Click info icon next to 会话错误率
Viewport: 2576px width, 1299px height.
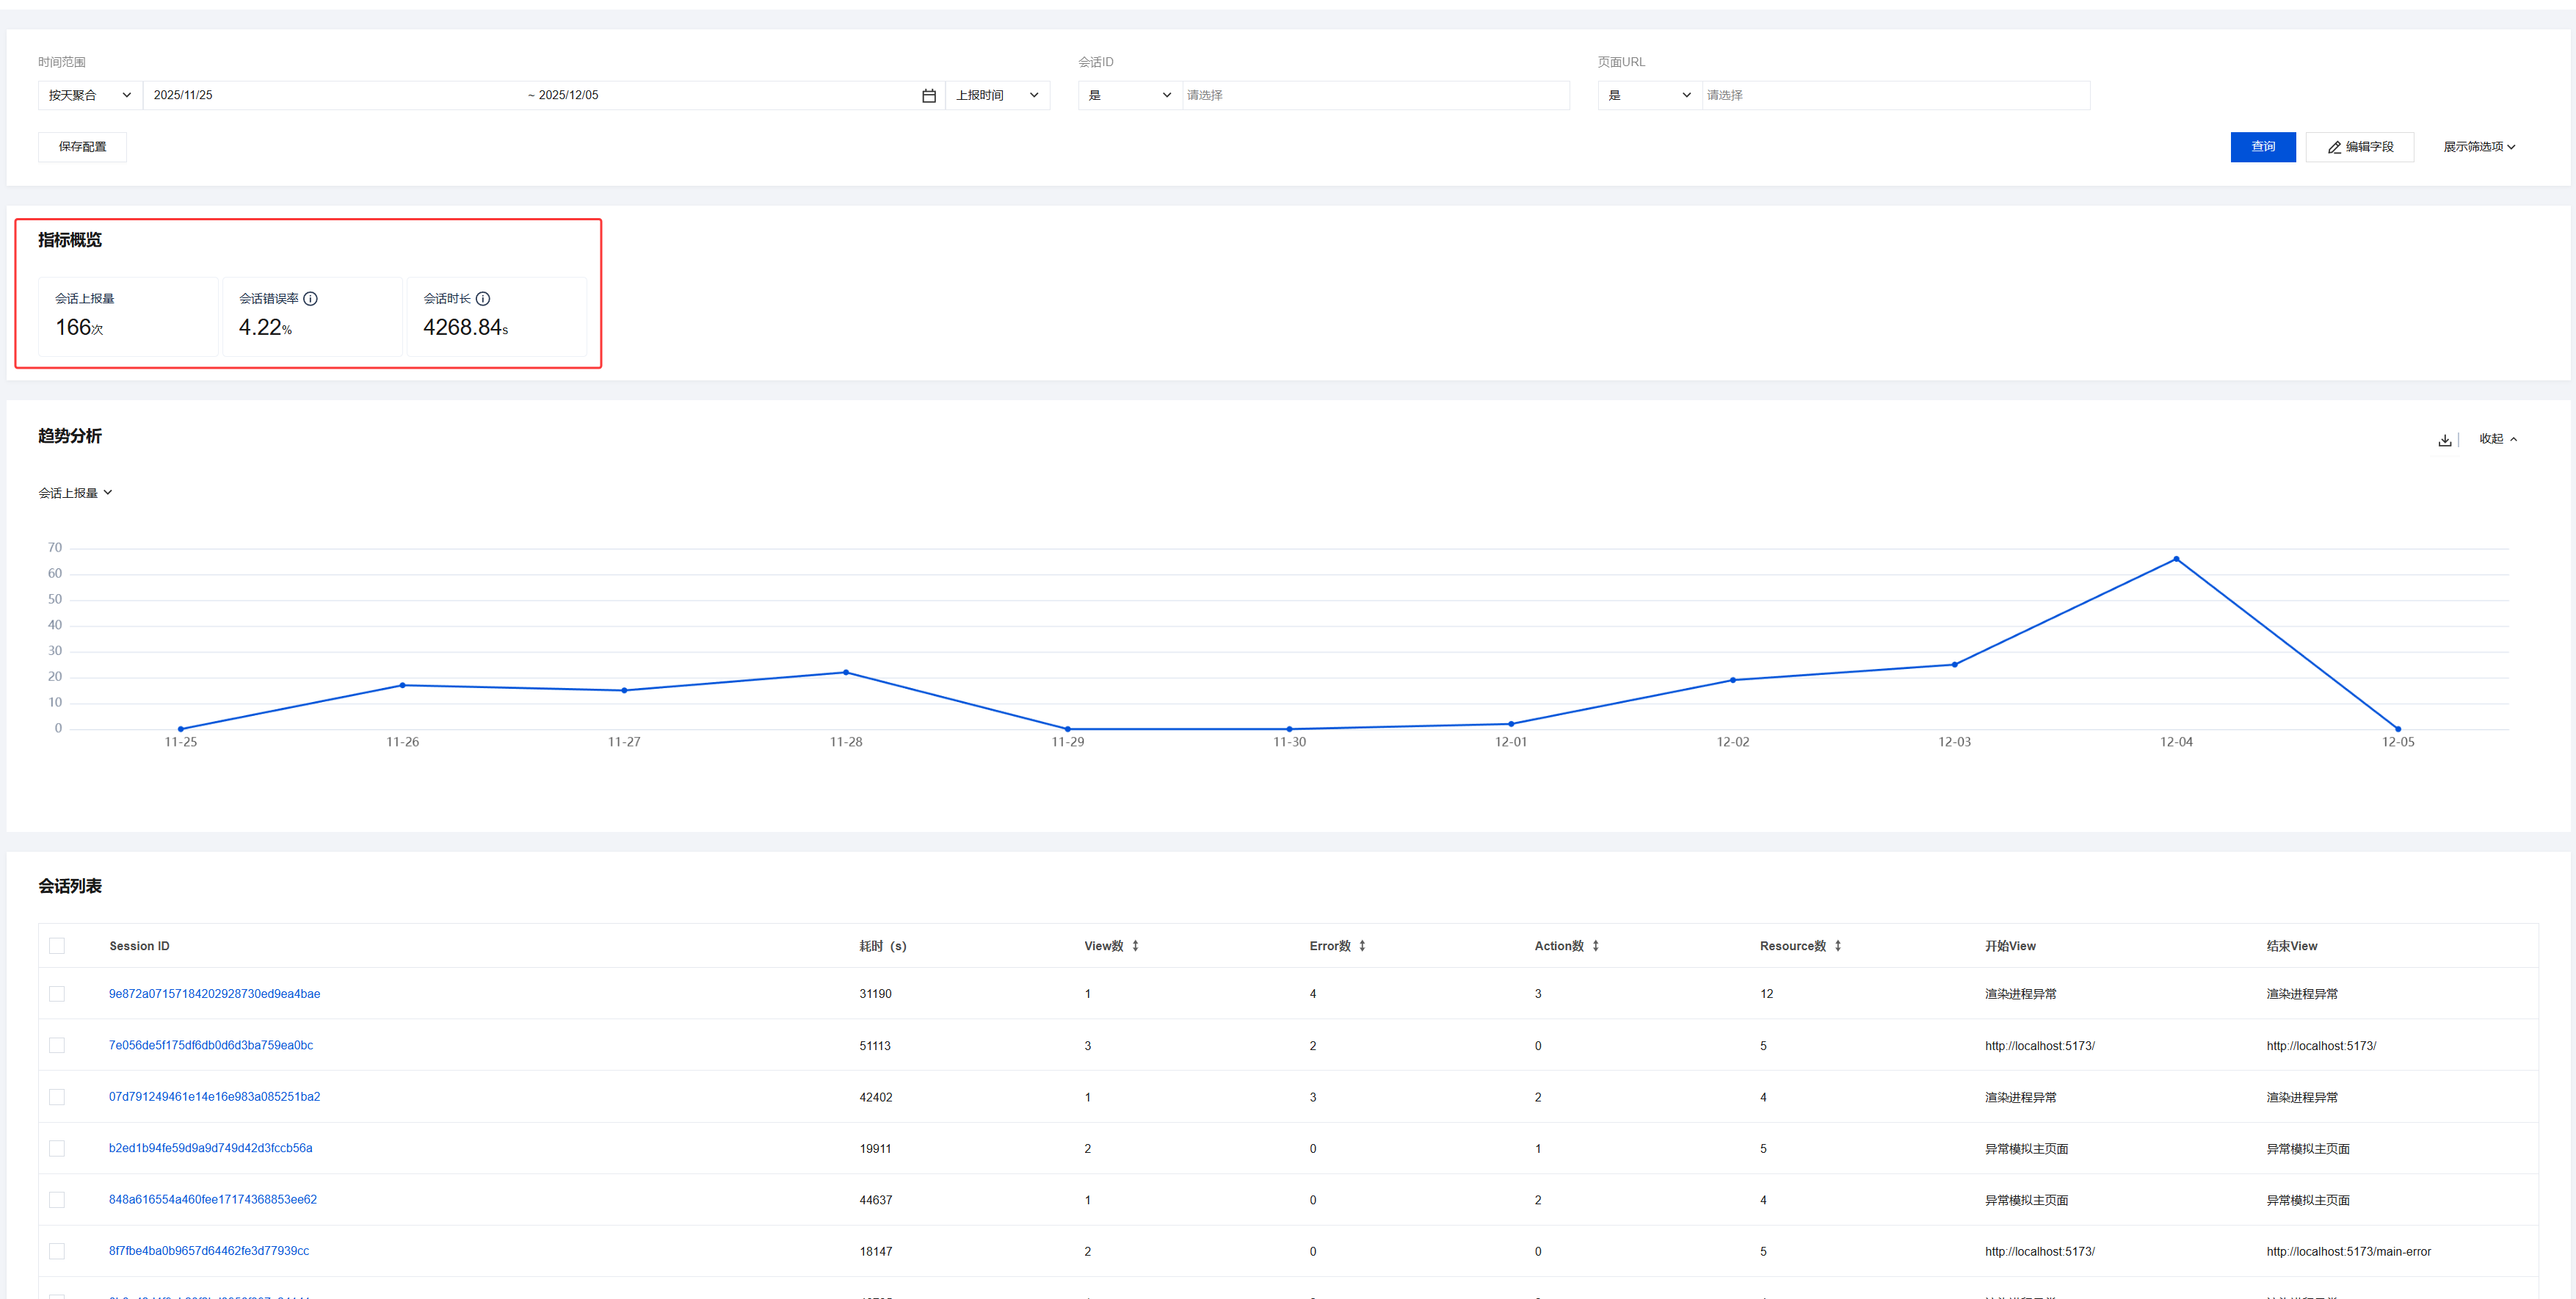[x=311, y=299]
